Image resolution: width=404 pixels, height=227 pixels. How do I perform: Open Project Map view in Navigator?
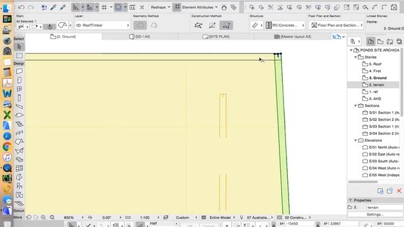[x=371, y=41]
